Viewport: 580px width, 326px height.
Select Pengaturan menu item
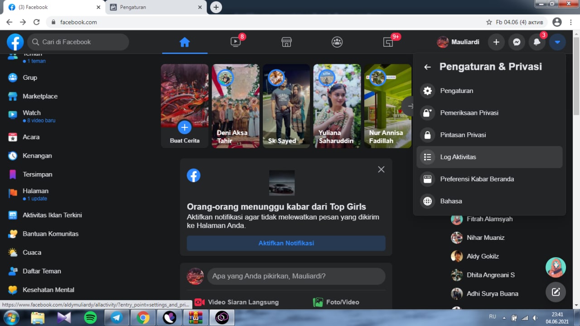click(489, 91)
